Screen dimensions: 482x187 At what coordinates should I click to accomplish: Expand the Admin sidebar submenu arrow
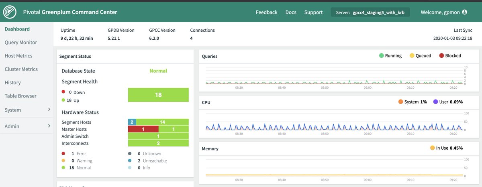tap(49, 126)
